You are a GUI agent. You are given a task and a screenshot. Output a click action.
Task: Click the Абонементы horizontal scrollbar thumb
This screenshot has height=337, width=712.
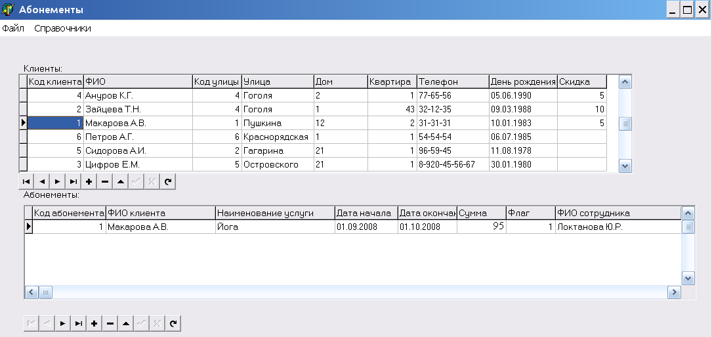click(45, 292)
